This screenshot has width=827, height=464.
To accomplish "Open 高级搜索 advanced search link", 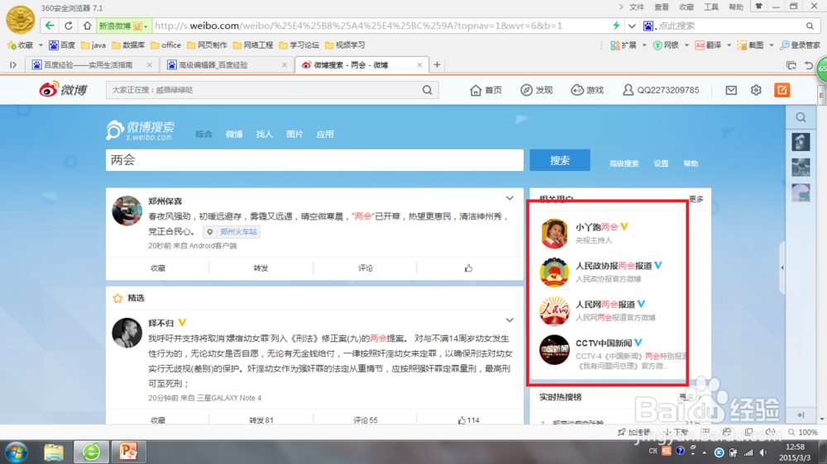I will (624, 163).
